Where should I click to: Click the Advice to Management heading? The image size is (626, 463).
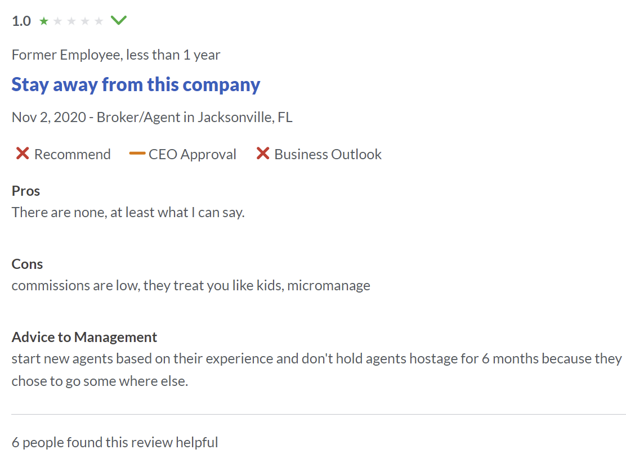[x=84, y=337]
